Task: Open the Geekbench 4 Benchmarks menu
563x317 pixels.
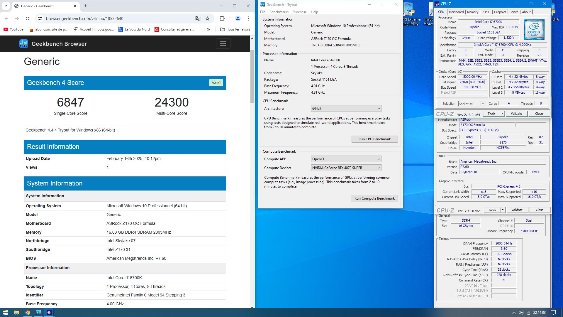Action: coord(279,12)
